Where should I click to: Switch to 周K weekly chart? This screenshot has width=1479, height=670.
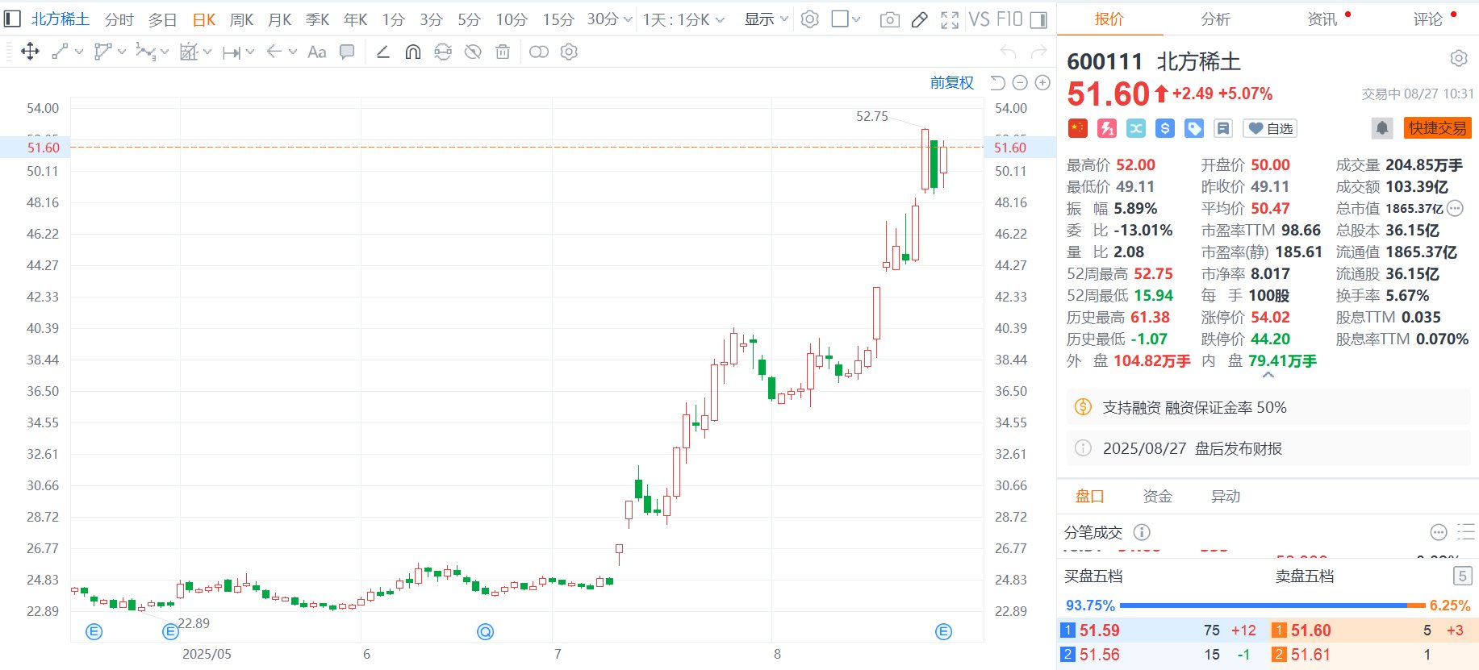pos(241,19)
